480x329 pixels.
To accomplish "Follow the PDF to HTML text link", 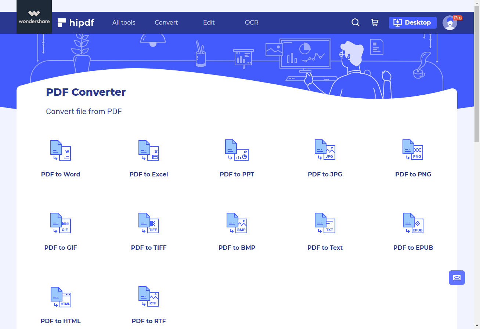I will [x=61, y=321].
